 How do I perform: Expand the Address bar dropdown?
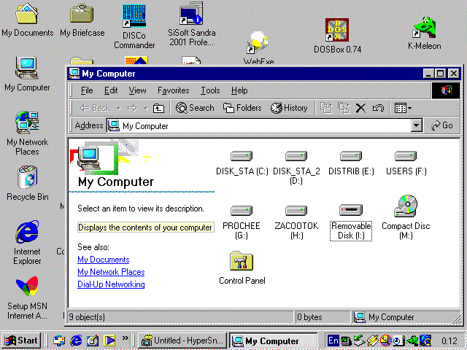point(417,126)
